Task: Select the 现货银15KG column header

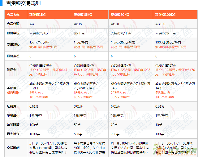Action: (x=83, y=15)
